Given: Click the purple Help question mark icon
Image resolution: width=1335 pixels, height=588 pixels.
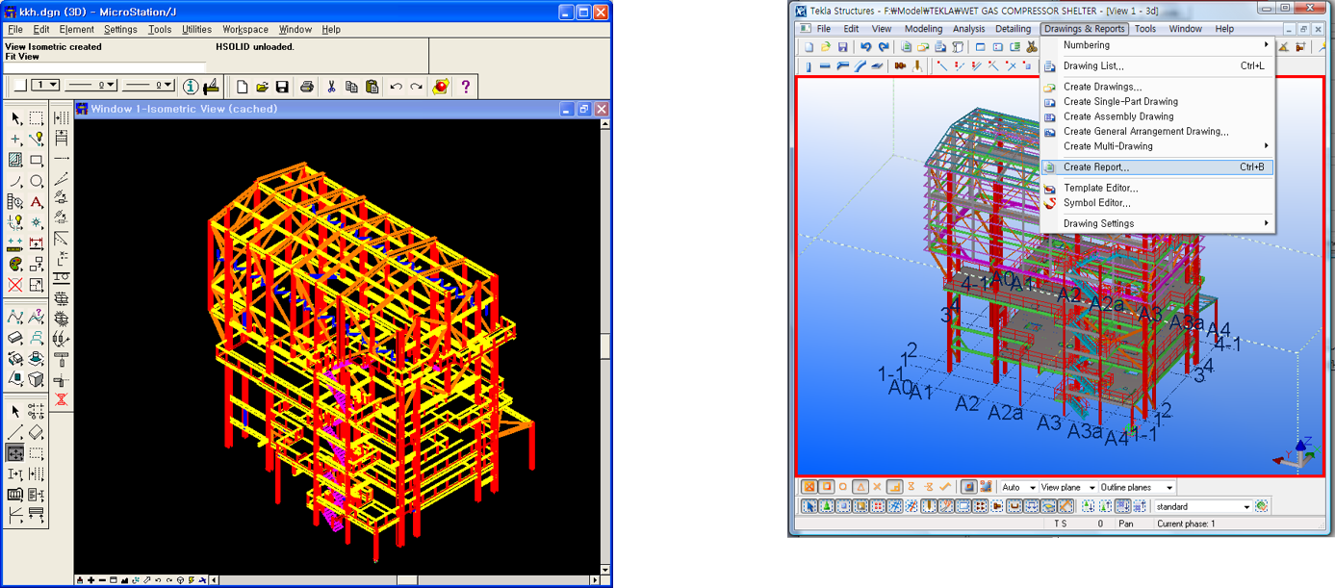Looking at the screenshot, I should (x=466, y=87).
